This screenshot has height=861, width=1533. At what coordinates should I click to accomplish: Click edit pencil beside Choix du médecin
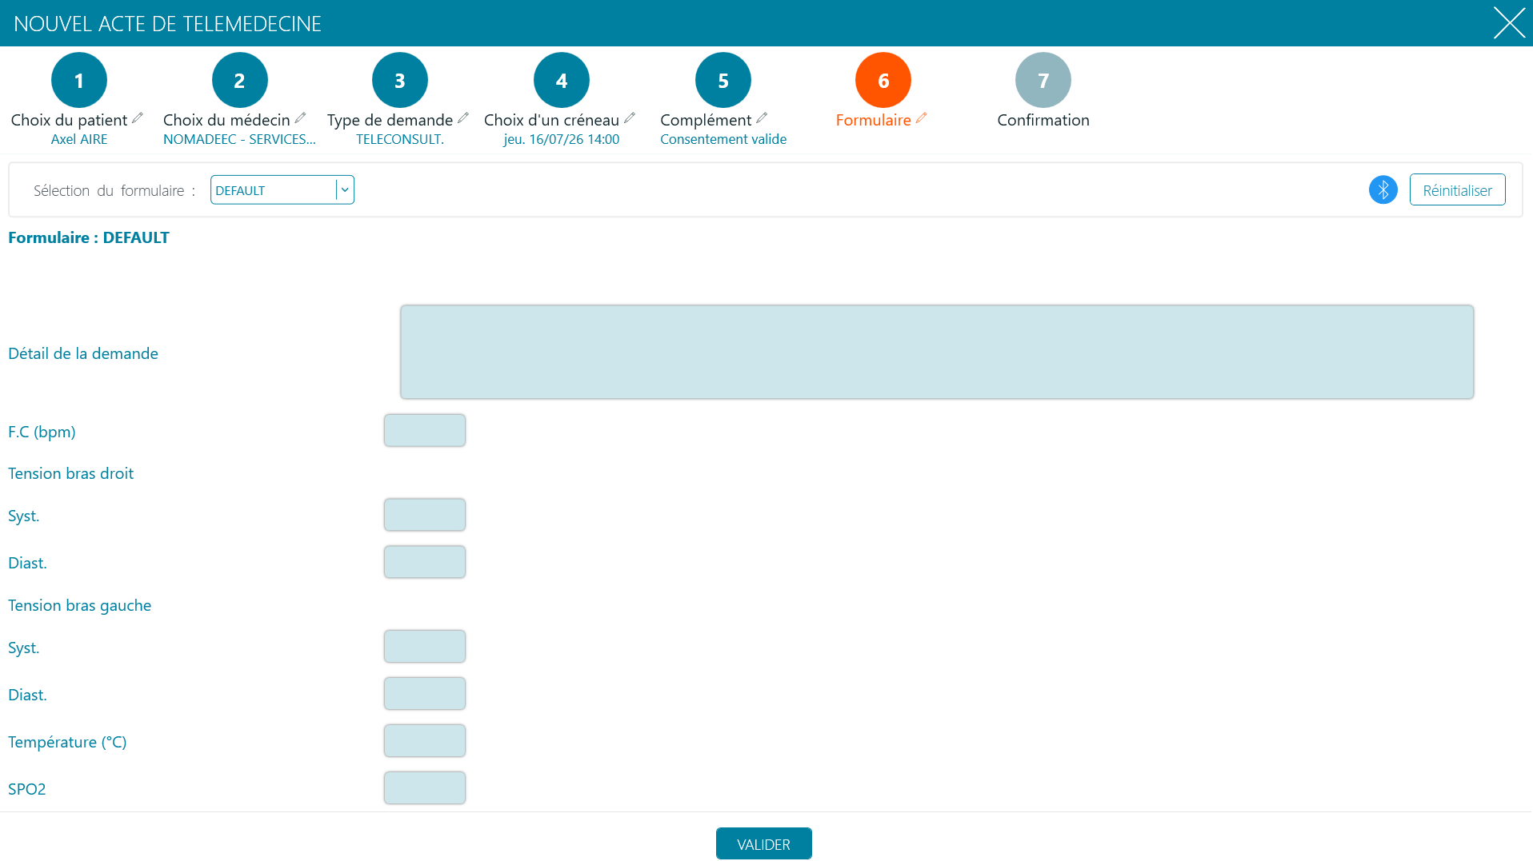300,118
